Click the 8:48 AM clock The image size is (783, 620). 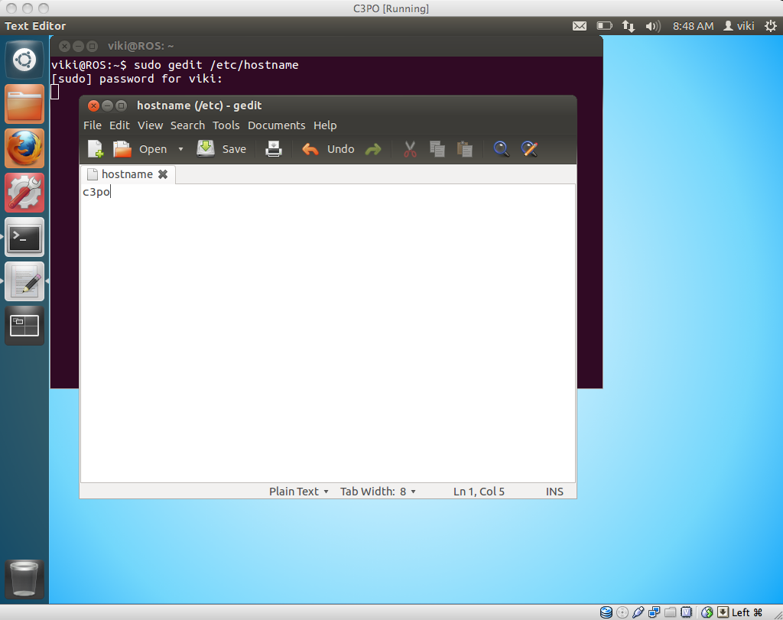[x=693, y=26]
